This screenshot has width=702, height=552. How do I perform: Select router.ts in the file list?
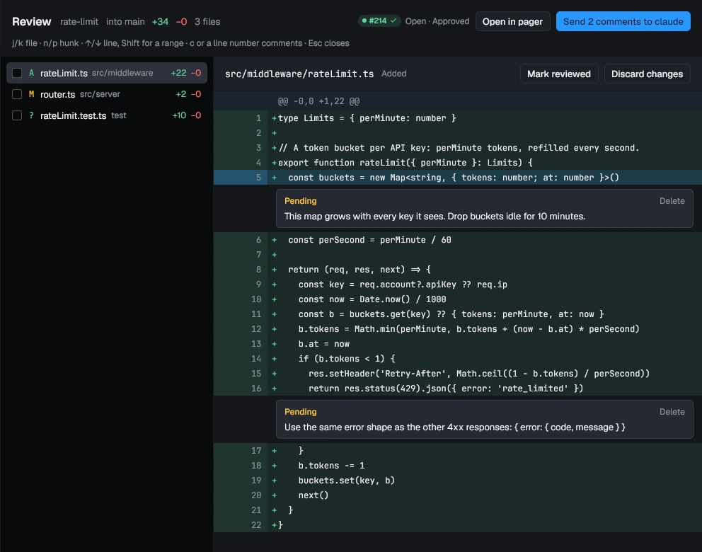click(107, 94)
